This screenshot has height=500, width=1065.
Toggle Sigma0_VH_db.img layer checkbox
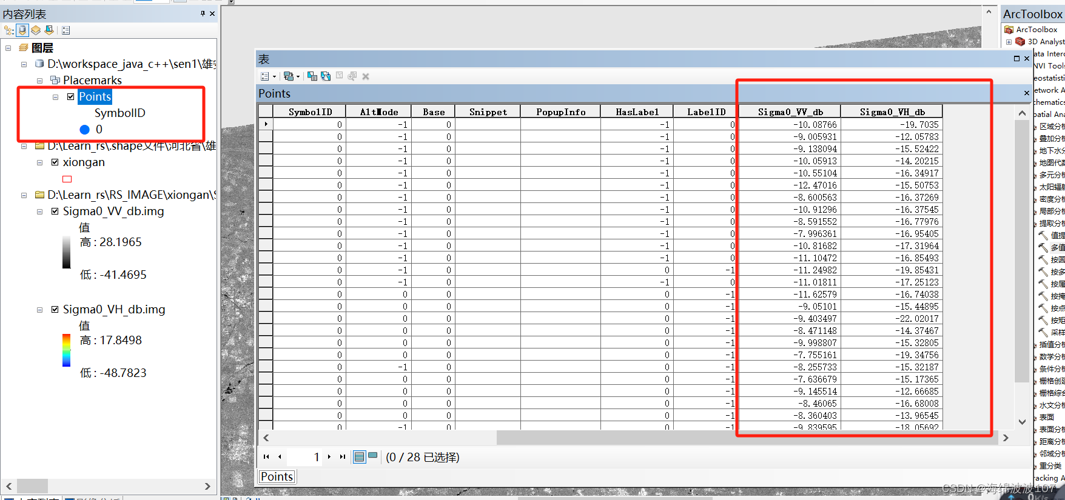[55, 309]
